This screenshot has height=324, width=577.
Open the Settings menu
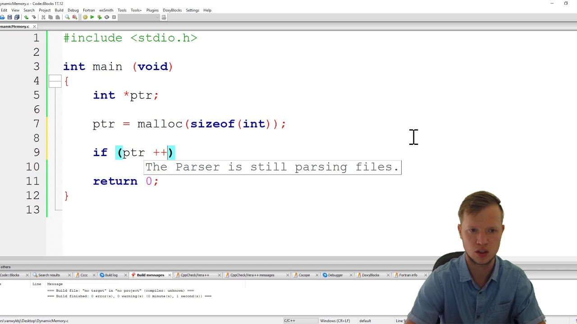coord(192,10)
